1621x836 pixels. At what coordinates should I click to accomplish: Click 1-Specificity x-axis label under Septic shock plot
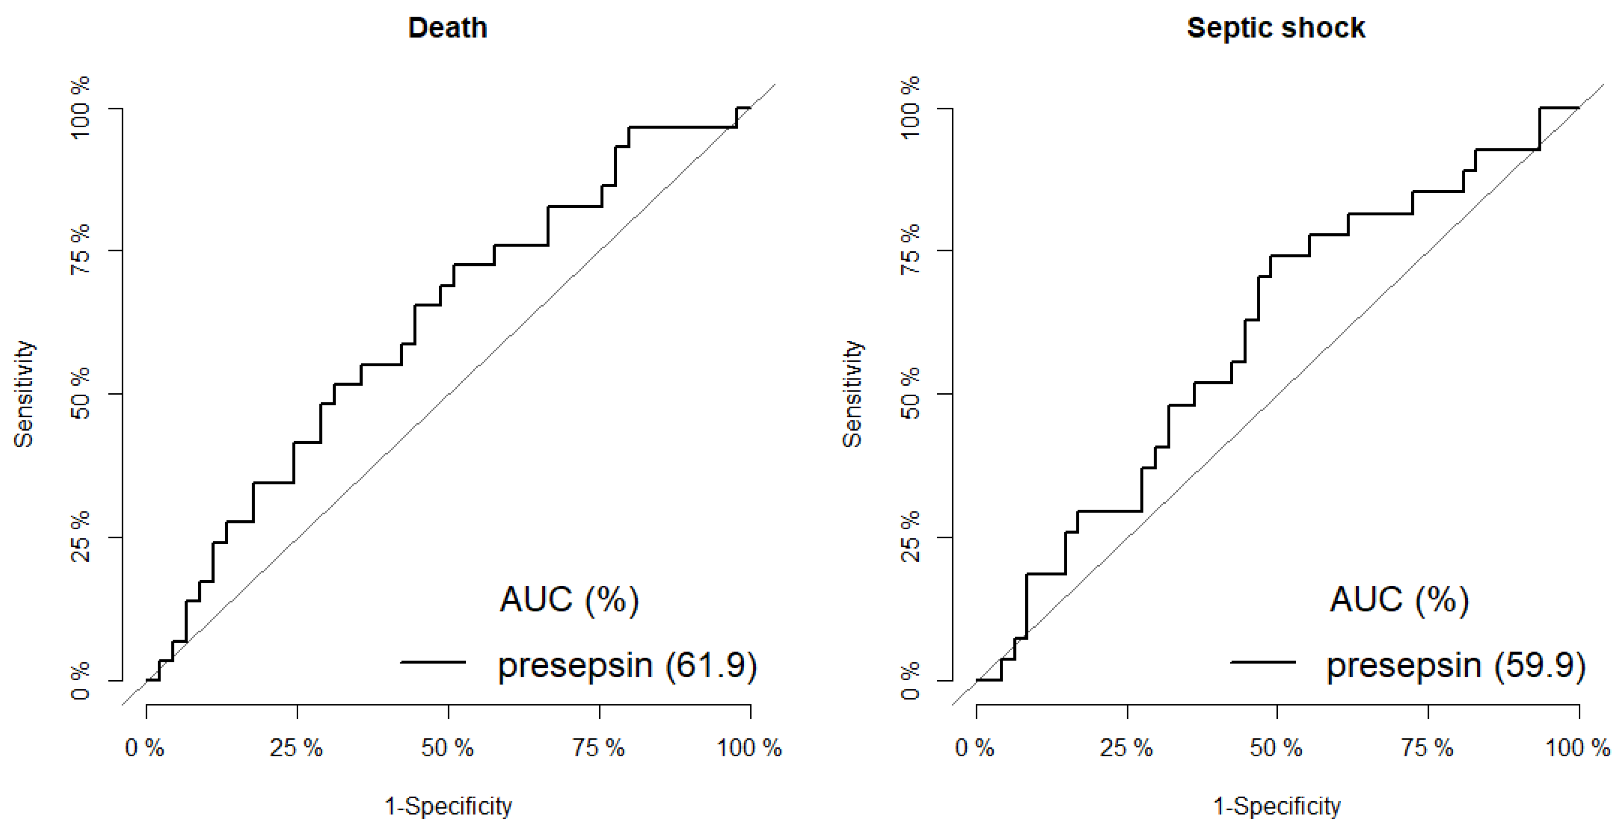1277,807
